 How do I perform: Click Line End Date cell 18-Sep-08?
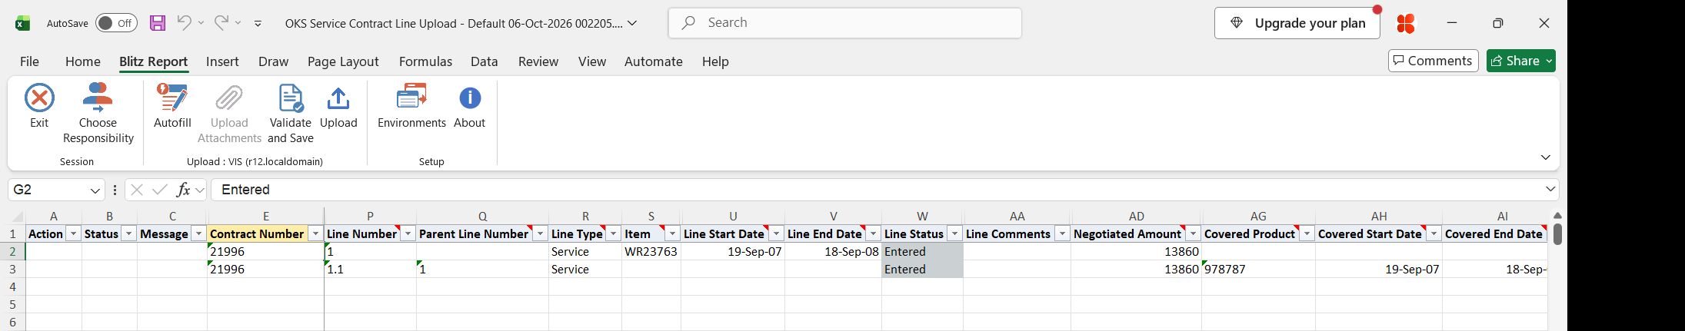(833, 251)
